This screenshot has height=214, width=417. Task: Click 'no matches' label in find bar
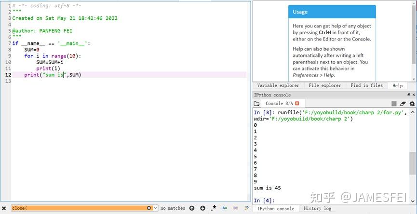point(173,208)
